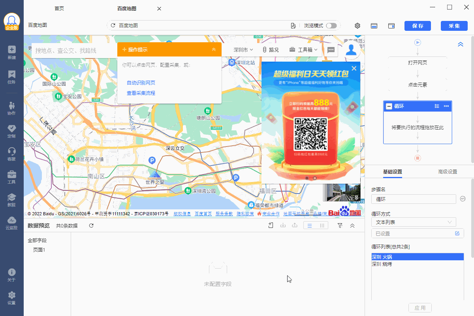
Task: Reload the page from the address bar
Action: [113, 26]
